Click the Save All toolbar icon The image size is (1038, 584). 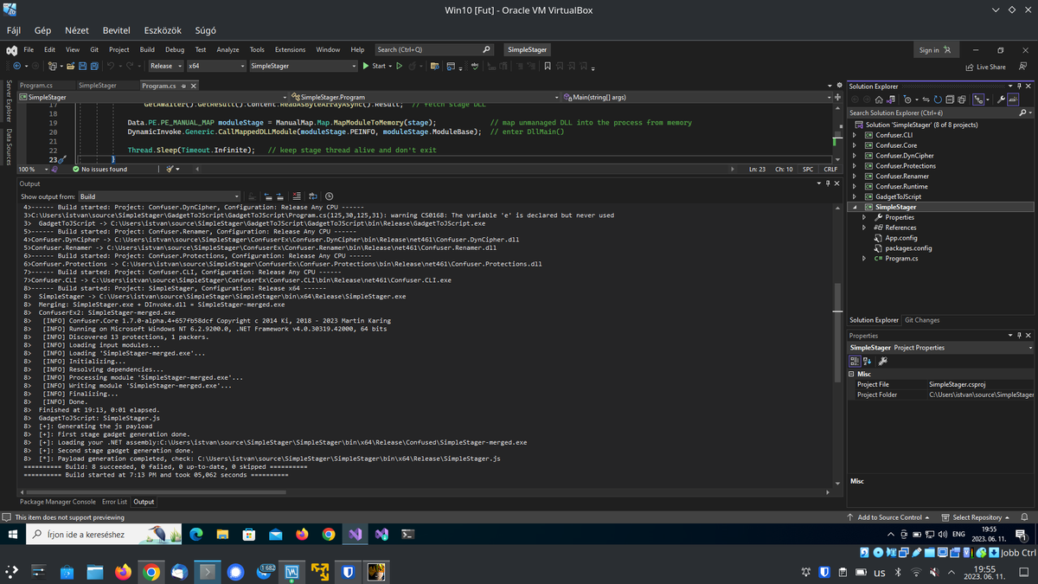93,66
